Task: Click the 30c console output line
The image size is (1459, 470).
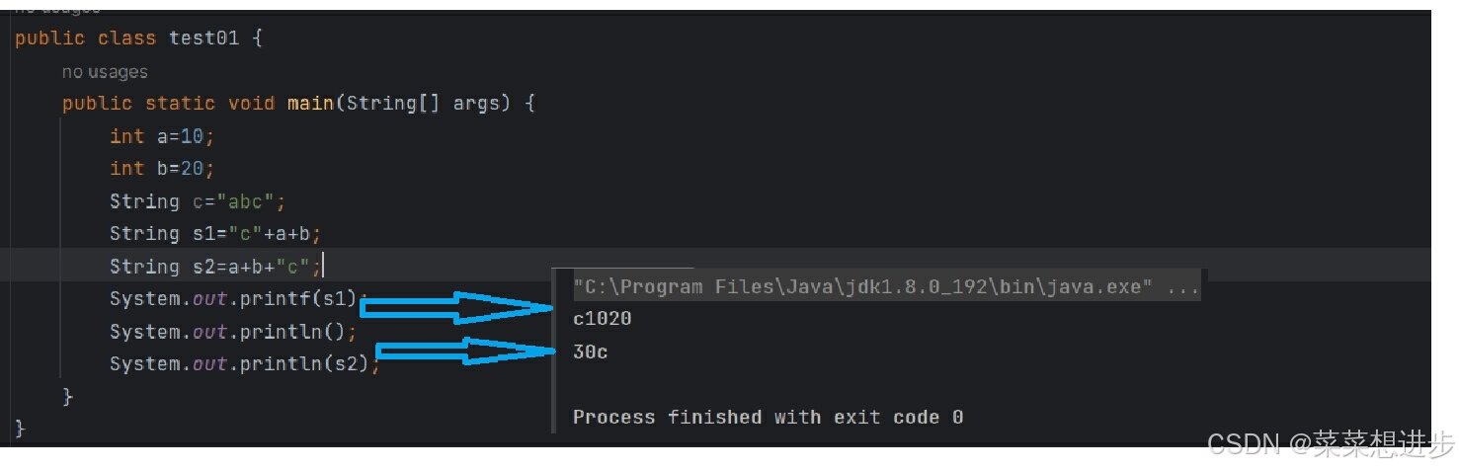Action: (591, 352)
